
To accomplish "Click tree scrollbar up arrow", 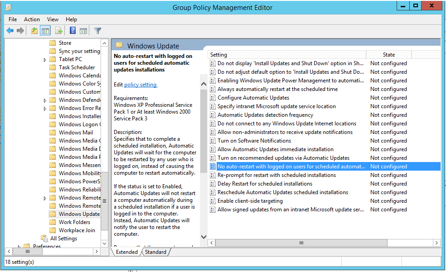I will coord(104,43).
